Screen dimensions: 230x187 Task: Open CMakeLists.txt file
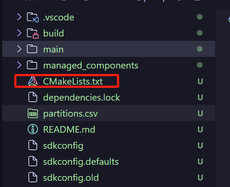coord(73,81)
